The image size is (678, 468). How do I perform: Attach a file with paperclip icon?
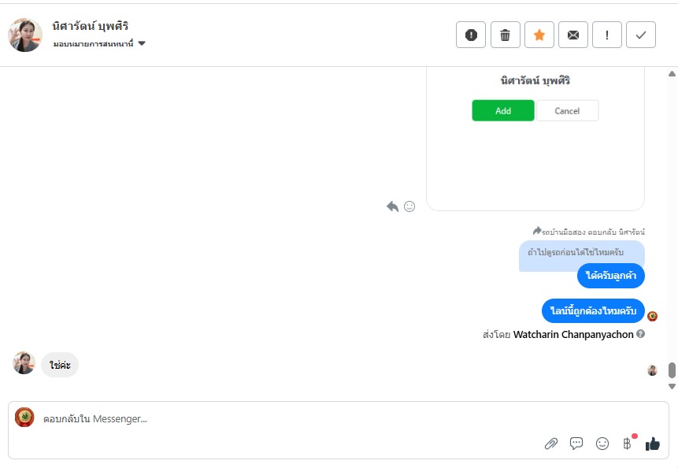(551, 444)
